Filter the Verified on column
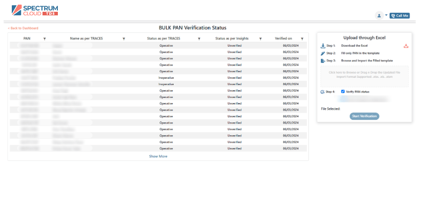The image size is (424, 212). (x=302, y=38)
